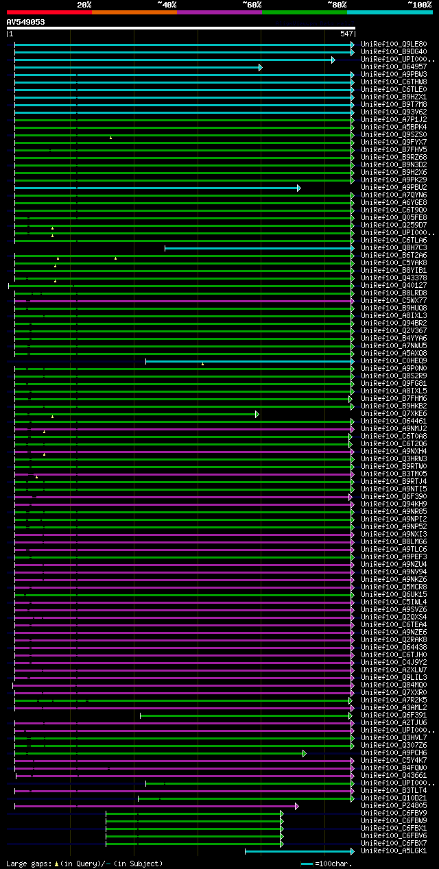Select the UniRef100_C0HEQ9 label
The width and height of the screenshot is (439, 869).
coord(394,360)
